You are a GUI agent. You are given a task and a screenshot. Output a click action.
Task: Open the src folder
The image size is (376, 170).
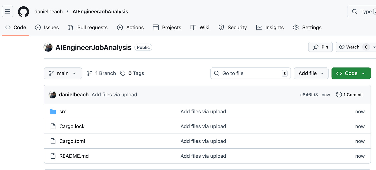(63, 112)
